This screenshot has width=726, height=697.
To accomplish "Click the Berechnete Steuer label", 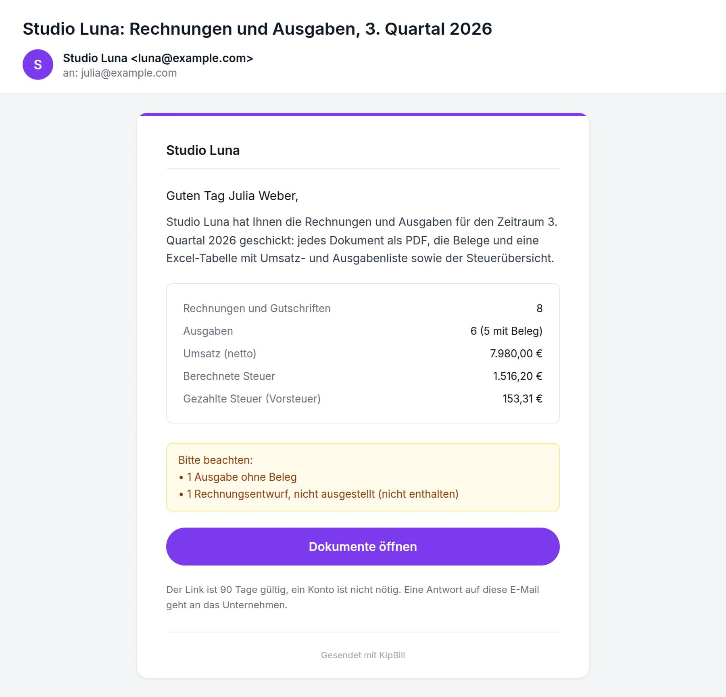I will pos(229,376).
